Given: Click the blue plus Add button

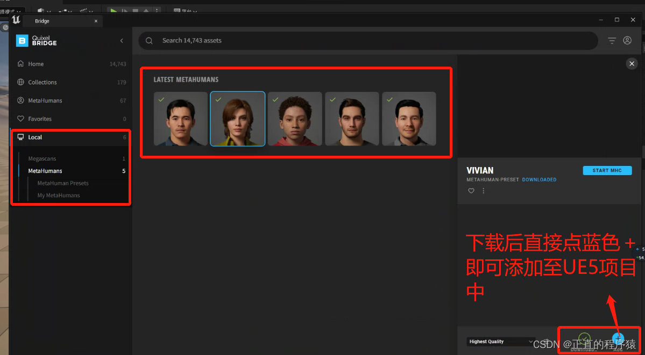Looking at the screenshot, I should point(618,338).
